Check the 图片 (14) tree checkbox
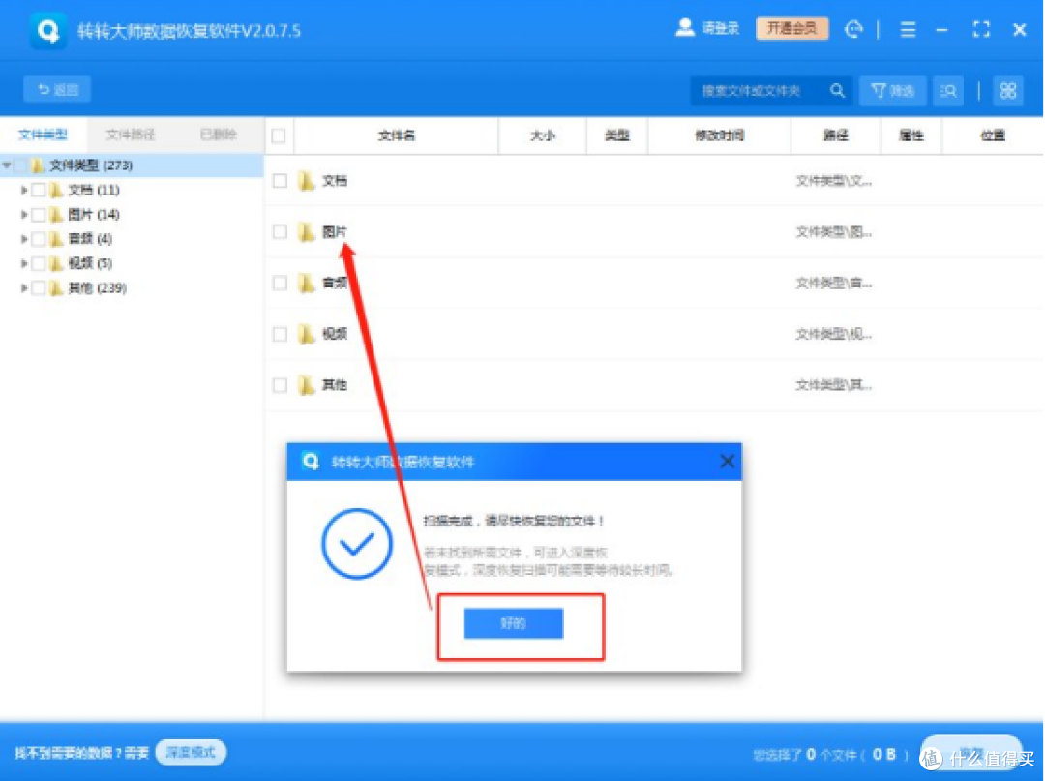The image size is (1045, 781). tap(39, 215)
